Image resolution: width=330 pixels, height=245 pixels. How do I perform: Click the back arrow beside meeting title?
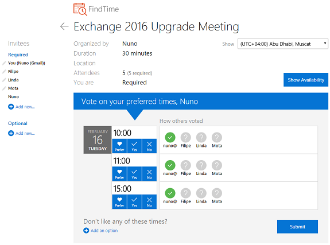click(x=64, y=26)
